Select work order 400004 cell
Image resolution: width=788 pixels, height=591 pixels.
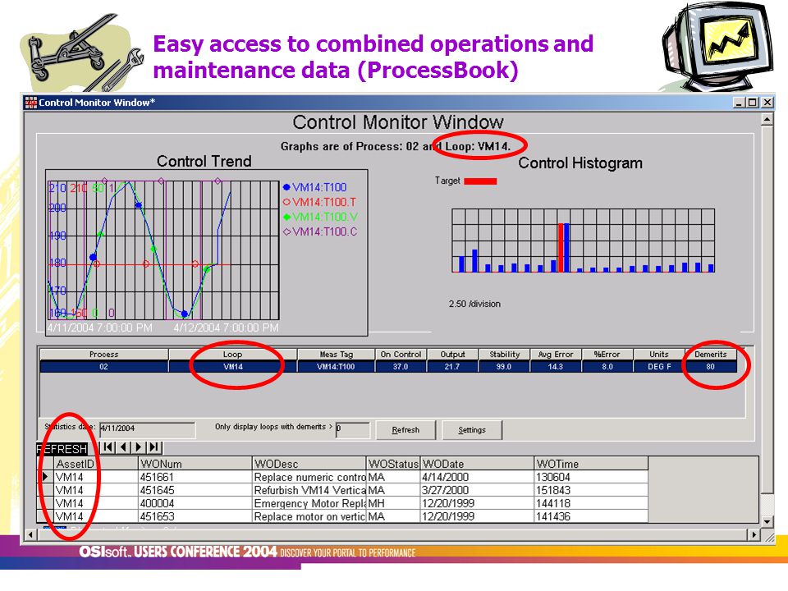[195, 503]
